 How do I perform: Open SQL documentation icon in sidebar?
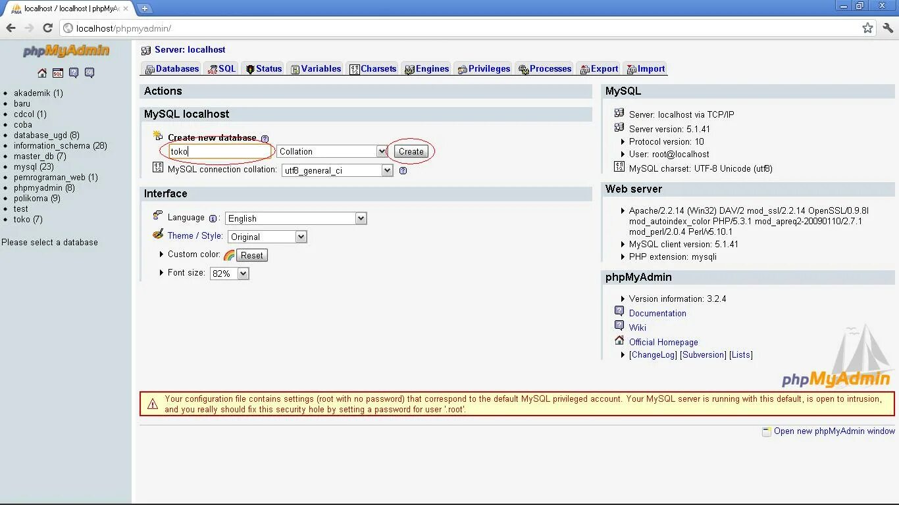[90, 73]
